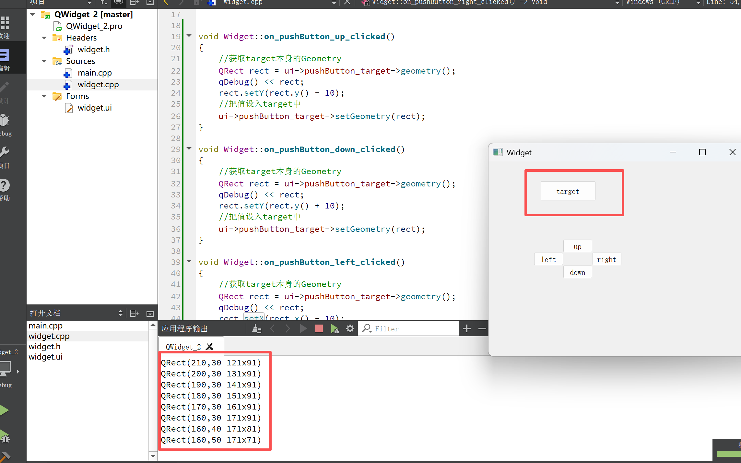Collapse the QWidget_2 project root
Screen dimensions: 741x463
pos(32,15)
